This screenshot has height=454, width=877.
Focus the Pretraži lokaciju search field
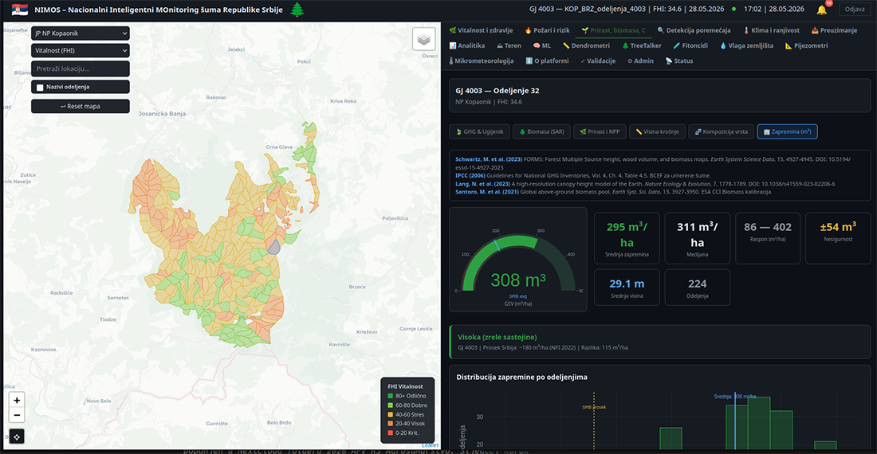pos(81,68)
